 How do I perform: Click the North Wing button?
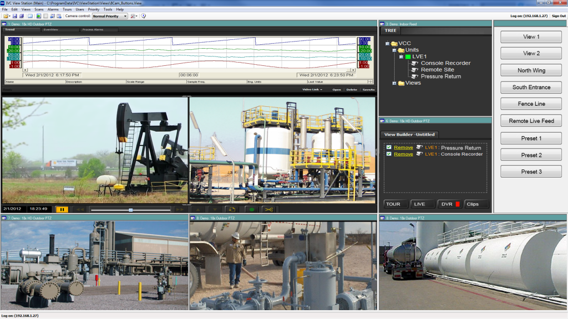tap(531, 70)
